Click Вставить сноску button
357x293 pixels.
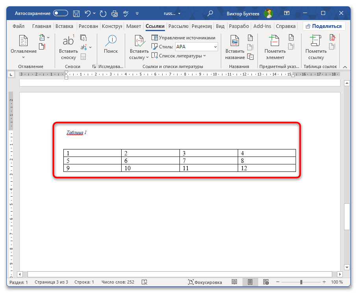68,47
